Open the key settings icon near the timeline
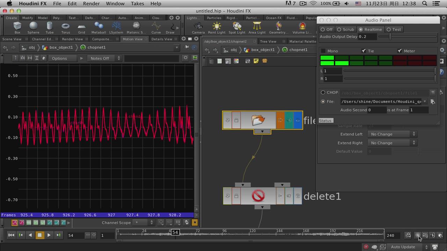The image size is (447, 251). (x=408, y=235)
